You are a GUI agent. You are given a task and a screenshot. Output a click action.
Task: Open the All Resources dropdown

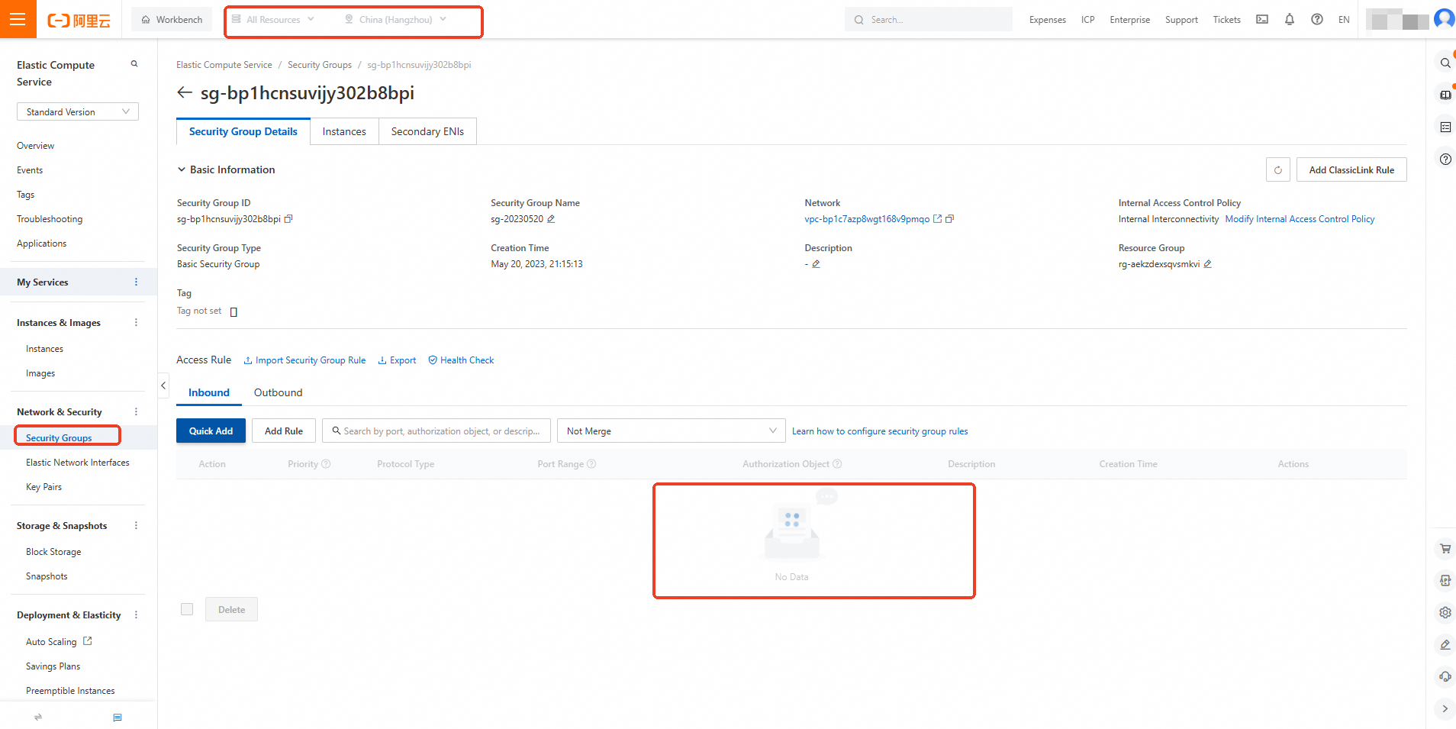(273, 20)
